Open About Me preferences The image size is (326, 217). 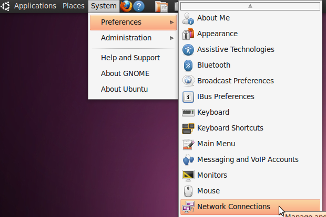tap(213, 18)
